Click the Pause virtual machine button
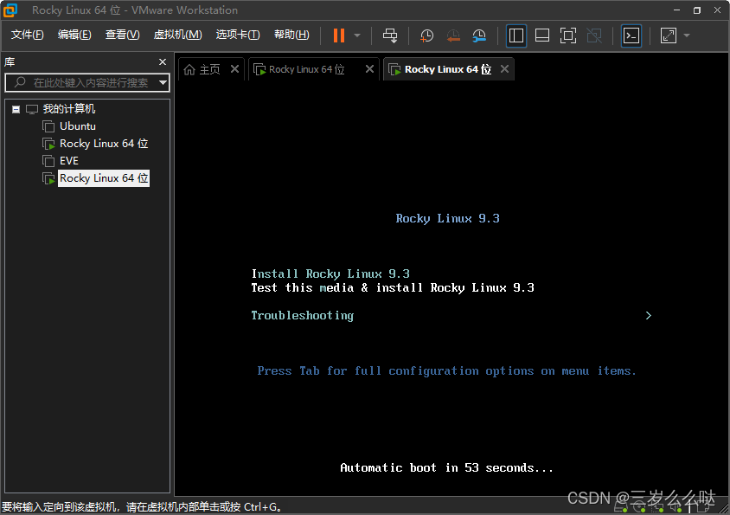This screenshot has height=515, width=730. 339,35
